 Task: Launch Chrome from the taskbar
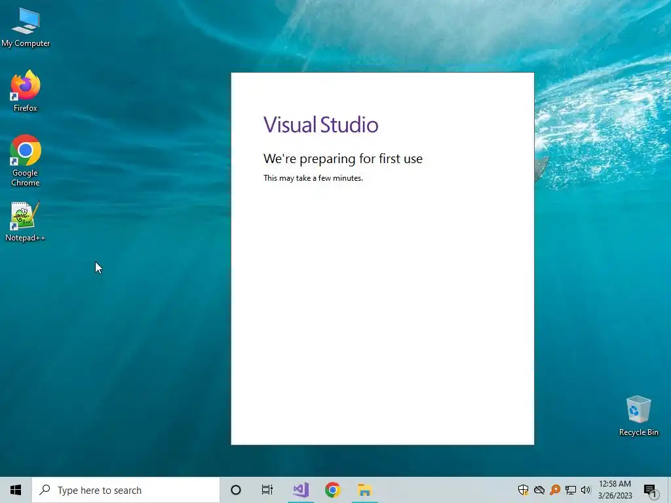click(x=332, y=490)
